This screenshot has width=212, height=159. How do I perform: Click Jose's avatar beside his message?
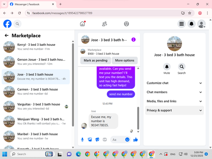(84, 126)
